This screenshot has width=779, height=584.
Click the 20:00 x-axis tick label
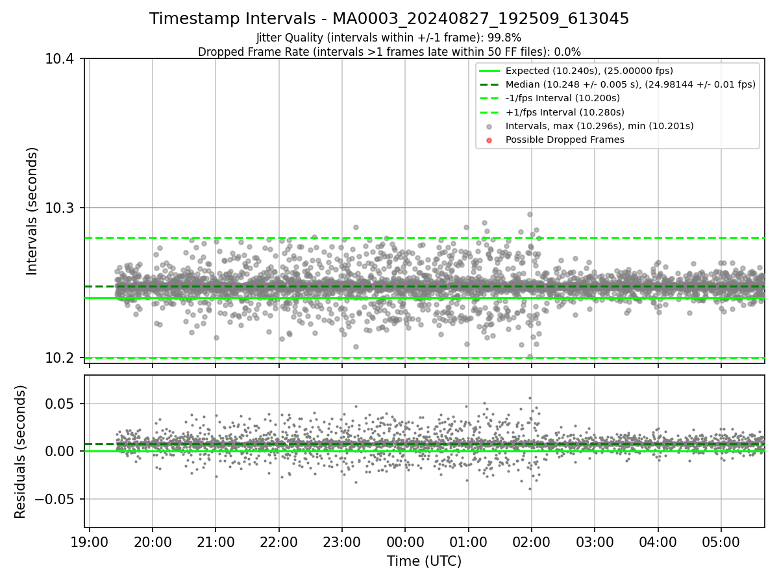click(153, 542)
